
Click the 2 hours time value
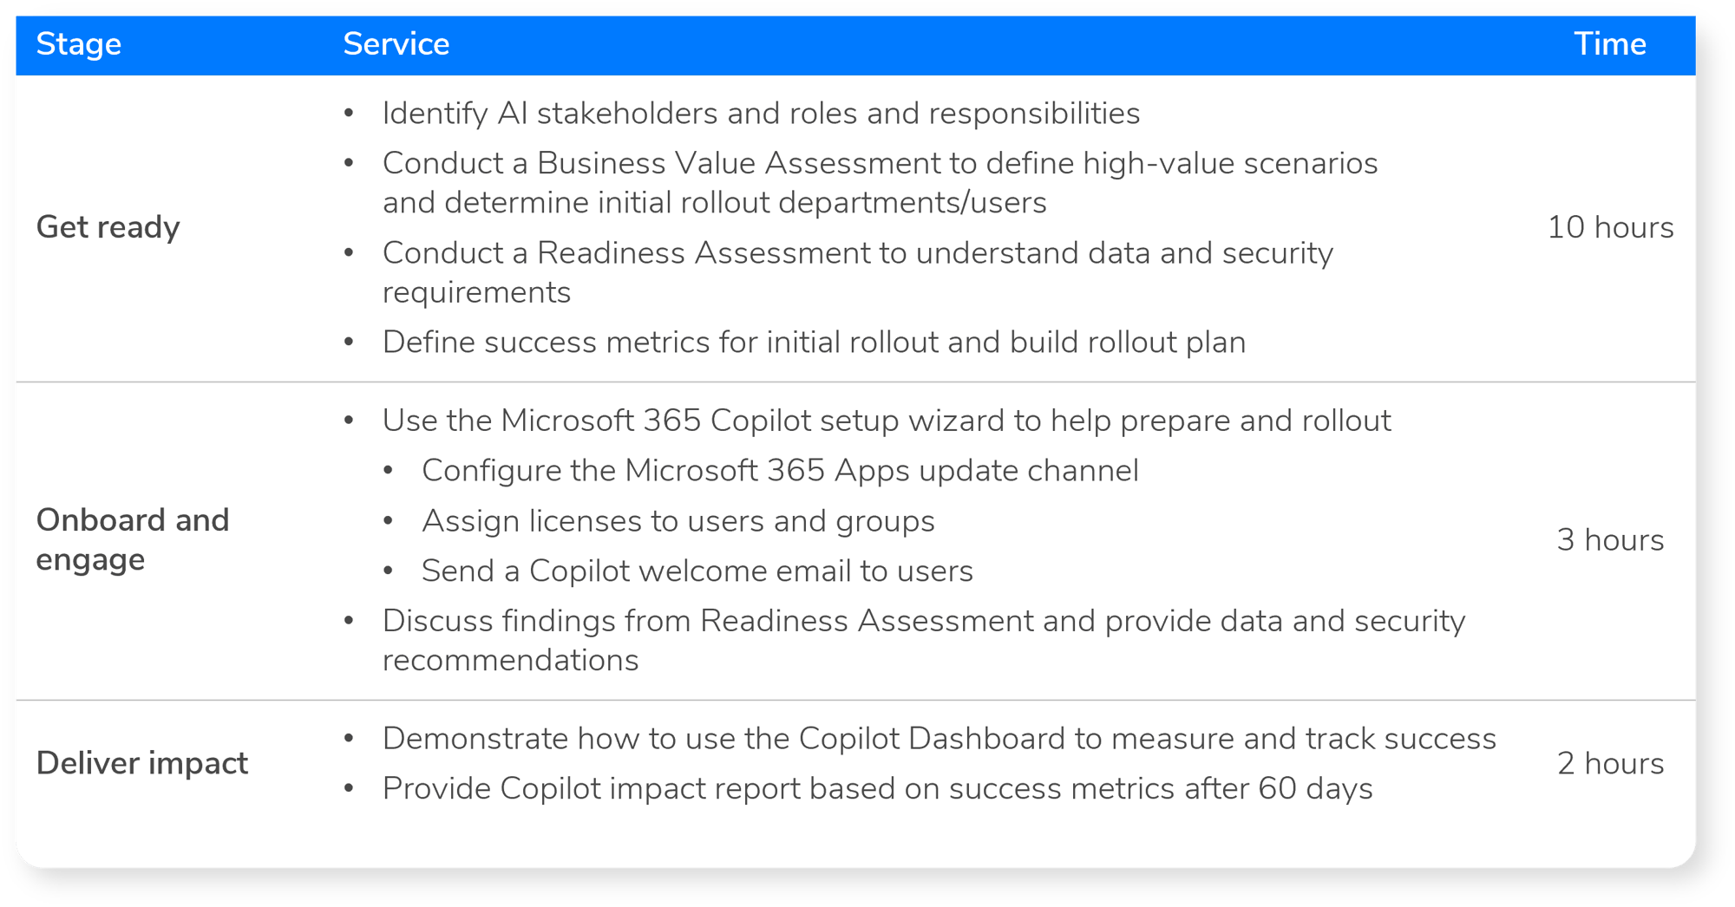1610,763
